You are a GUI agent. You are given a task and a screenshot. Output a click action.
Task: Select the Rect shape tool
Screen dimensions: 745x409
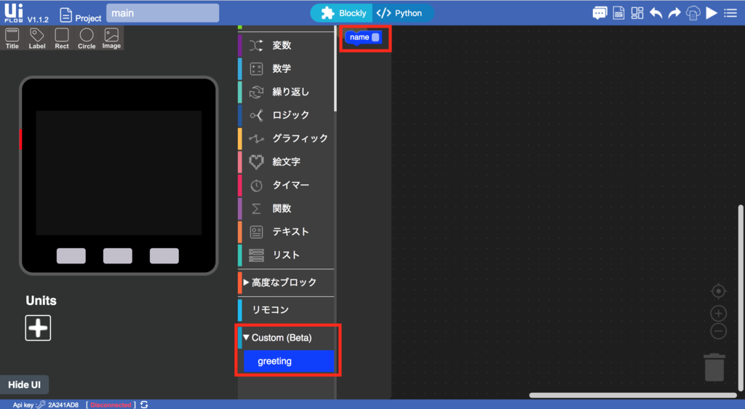[62, 39]
